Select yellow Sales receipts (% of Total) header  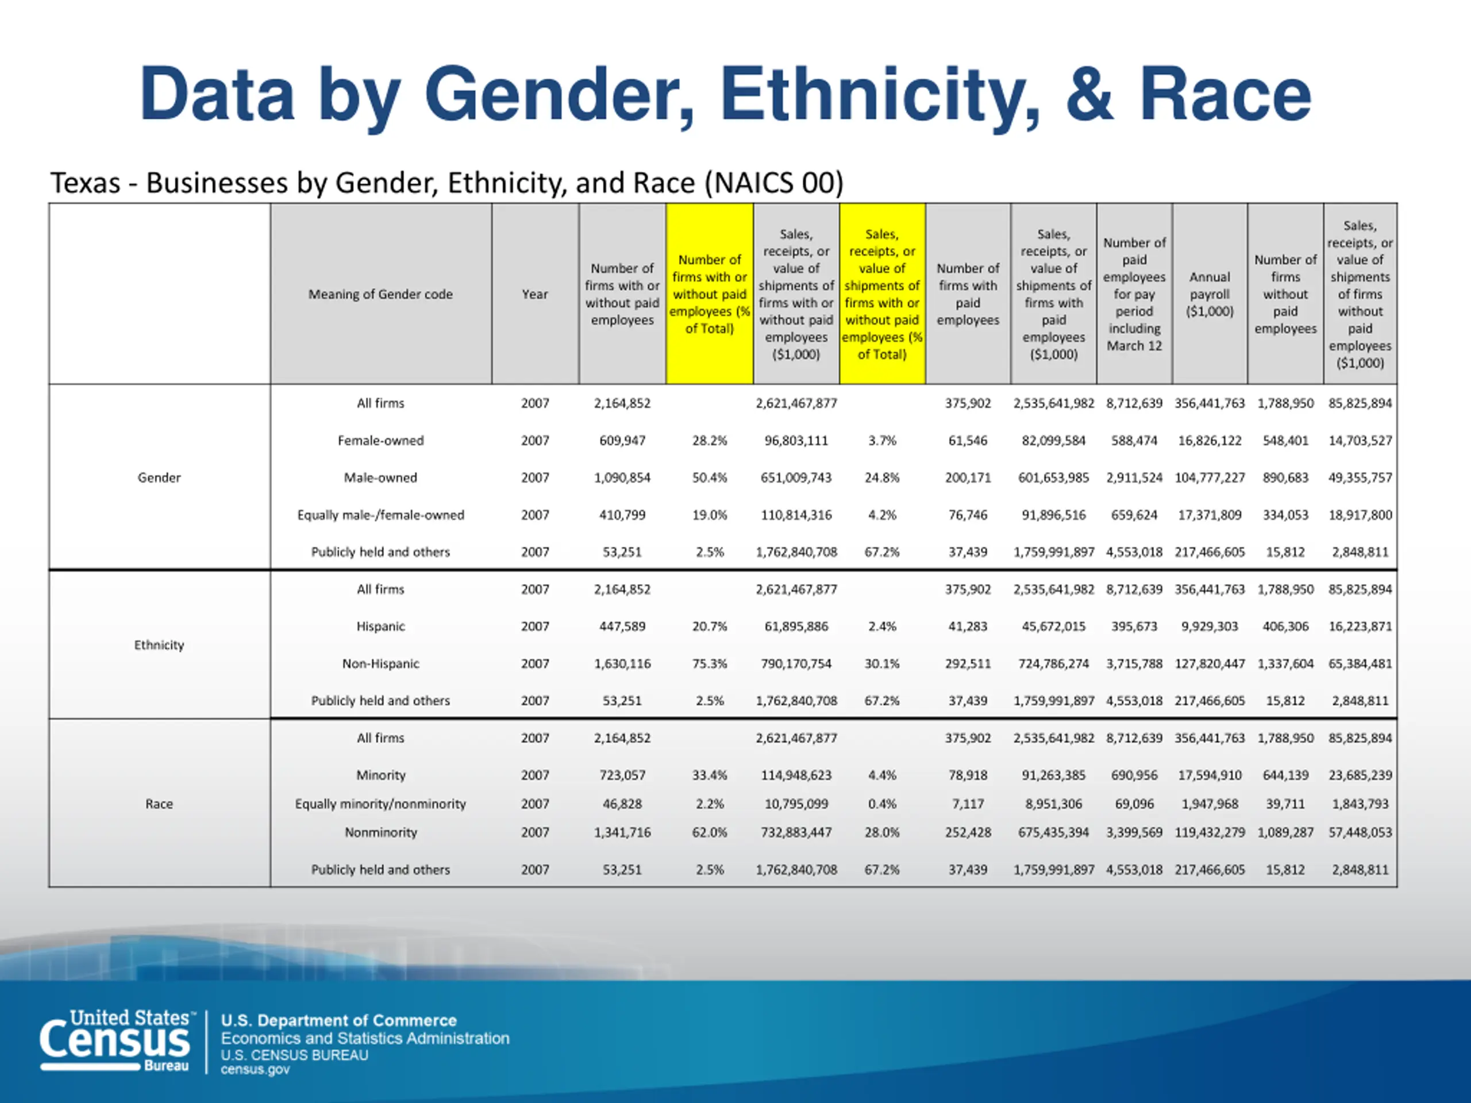click(x=882, y=294)
